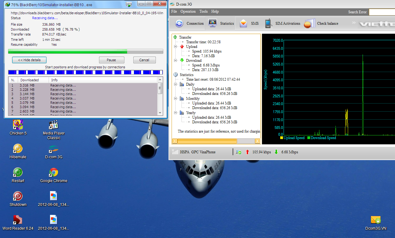Click the network connection status icon
Image resolution: width=395 pixels, height=238 pixels.
tap(239, 152)
